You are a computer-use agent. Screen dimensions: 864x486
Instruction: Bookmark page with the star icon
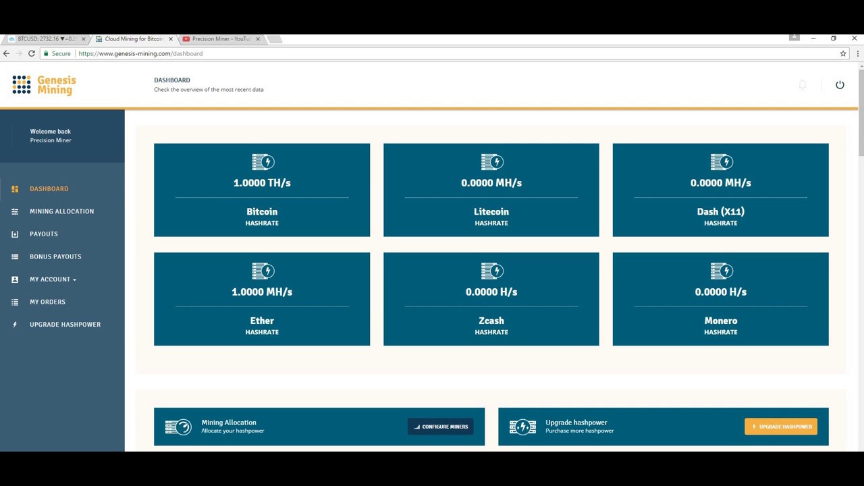tap(843, 53)
